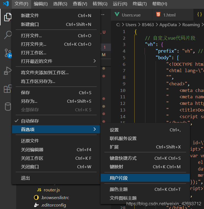Viewport: 204px width, 209px height.
Task: Open router.js in the file tree
Action: tap(52, 190)
